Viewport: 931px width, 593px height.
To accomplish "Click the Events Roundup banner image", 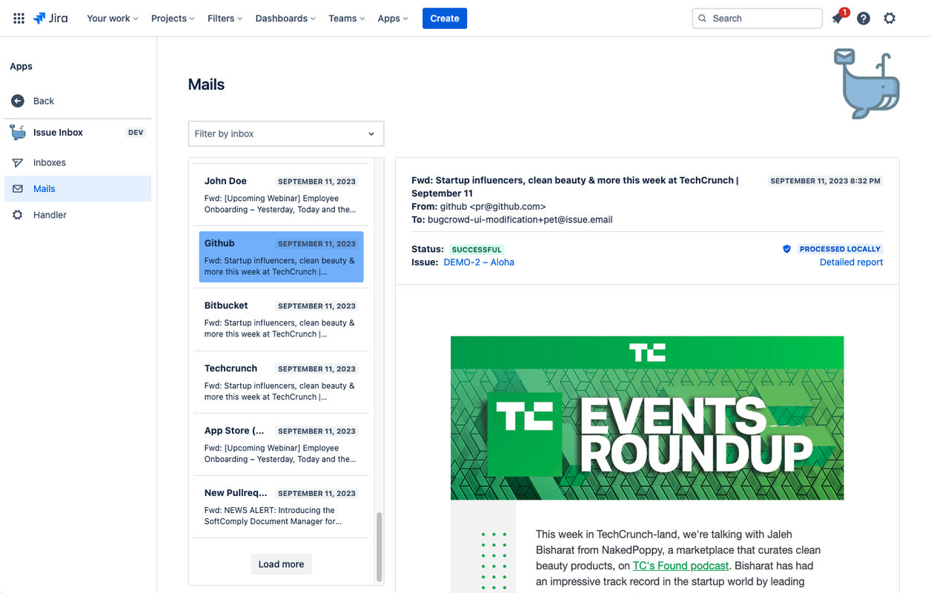I will 647,418.
